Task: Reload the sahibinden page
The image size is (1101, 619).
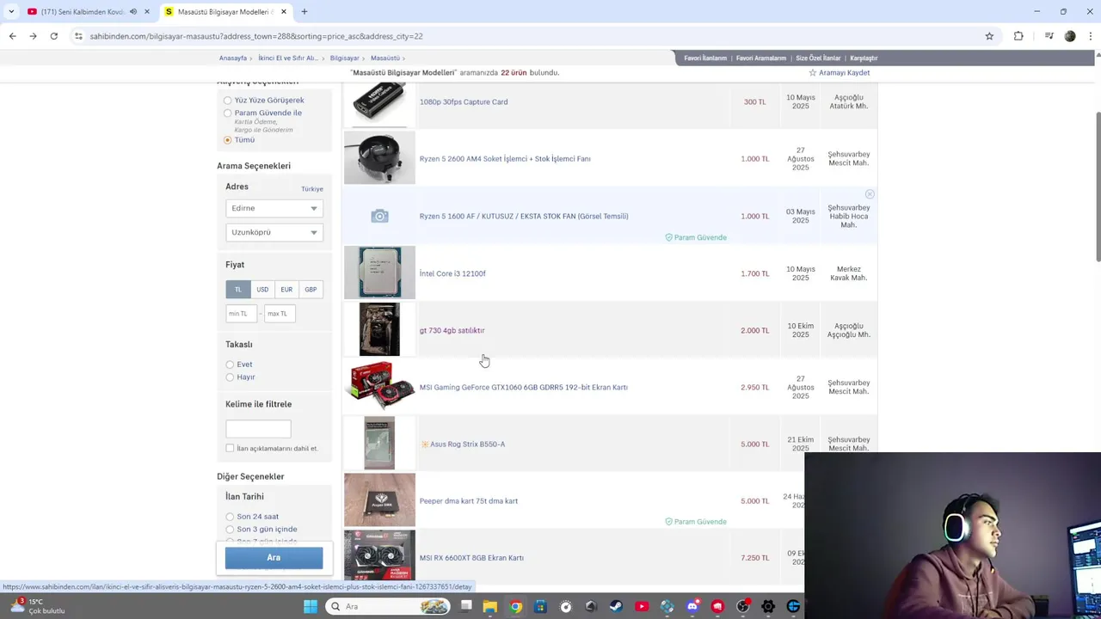Action: click(x=53, y=36)
